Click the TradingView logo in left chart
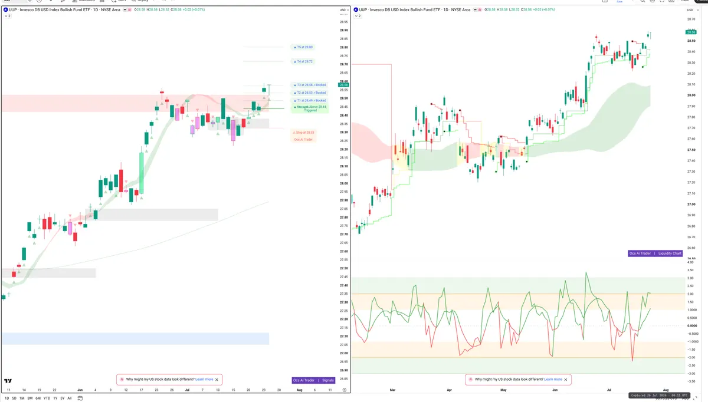 pos(8,381)
